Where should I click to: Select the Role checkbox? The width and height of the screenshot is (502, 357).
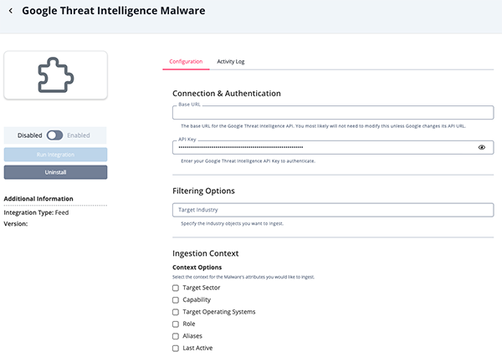coord(176,324)
